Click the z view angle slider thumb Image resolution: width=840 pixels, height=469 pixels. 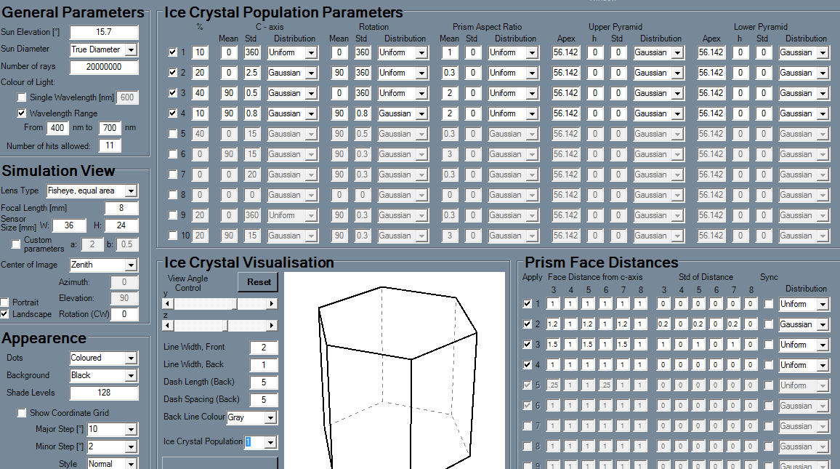225,325
